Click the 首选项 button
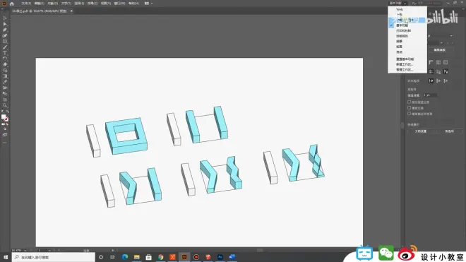 tap(449, 131)
